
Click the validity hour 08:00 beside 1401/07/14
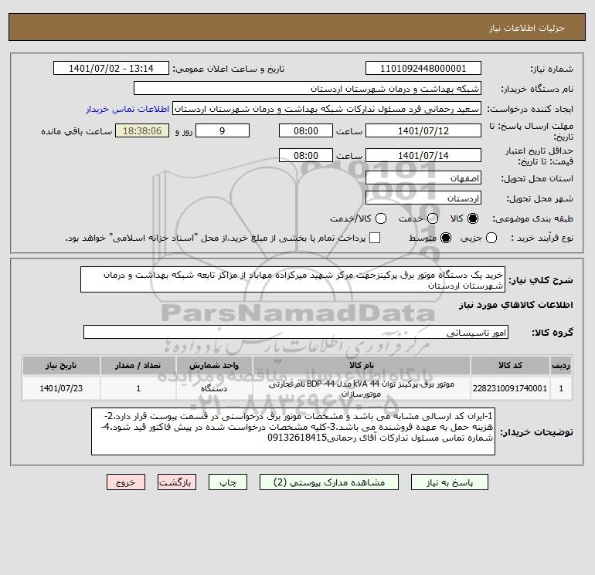click(x=306, y=155)
